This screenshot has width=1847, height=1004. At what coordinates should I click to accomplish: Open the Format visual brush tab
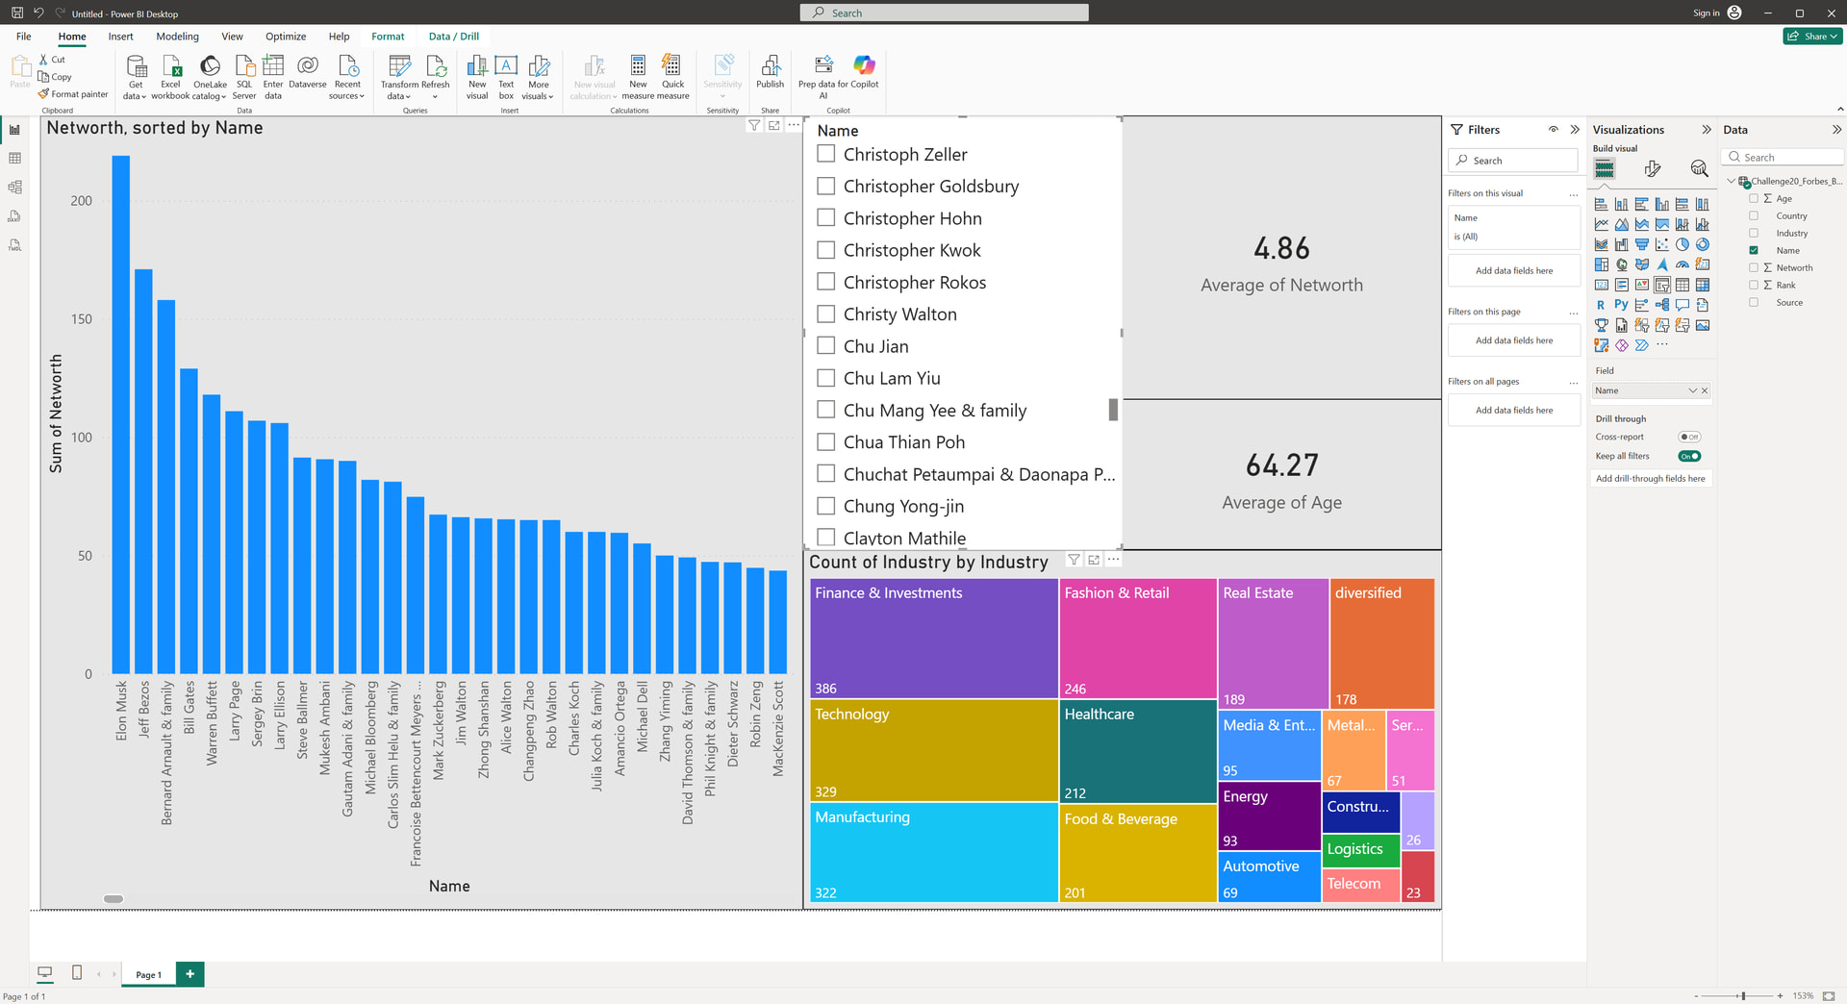pyautogui.click(x=1652, y=169)
